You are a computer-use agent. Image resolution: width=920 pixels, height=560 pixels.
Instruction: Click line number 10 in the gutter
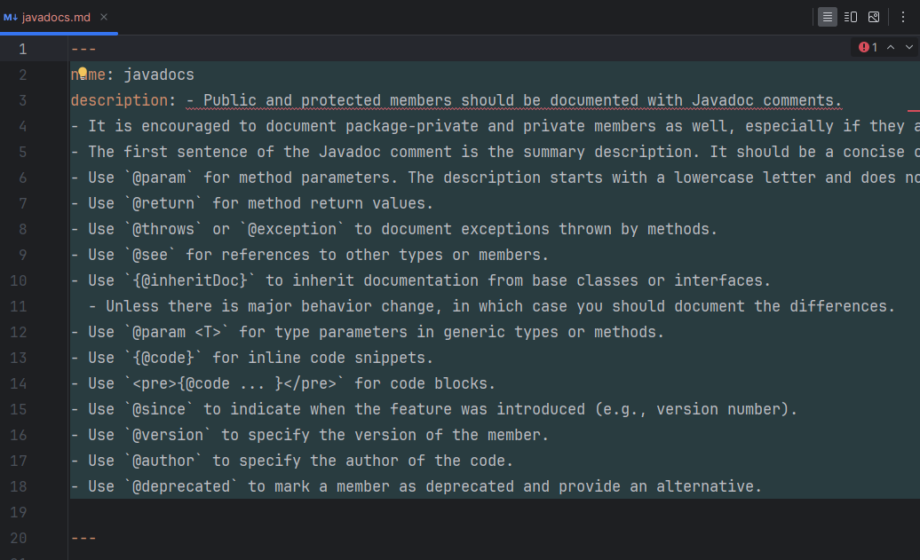(18, 280)
